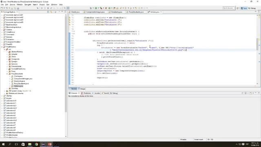
Task: Expand the Composite package
Action: tap(7, 59)
